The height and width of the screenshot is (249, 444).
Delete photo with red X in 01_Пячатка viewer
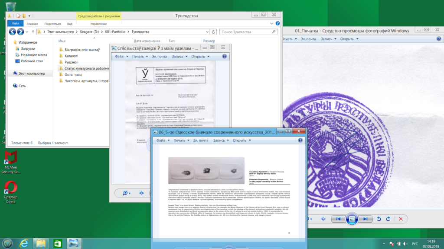(x=401, y=219)
